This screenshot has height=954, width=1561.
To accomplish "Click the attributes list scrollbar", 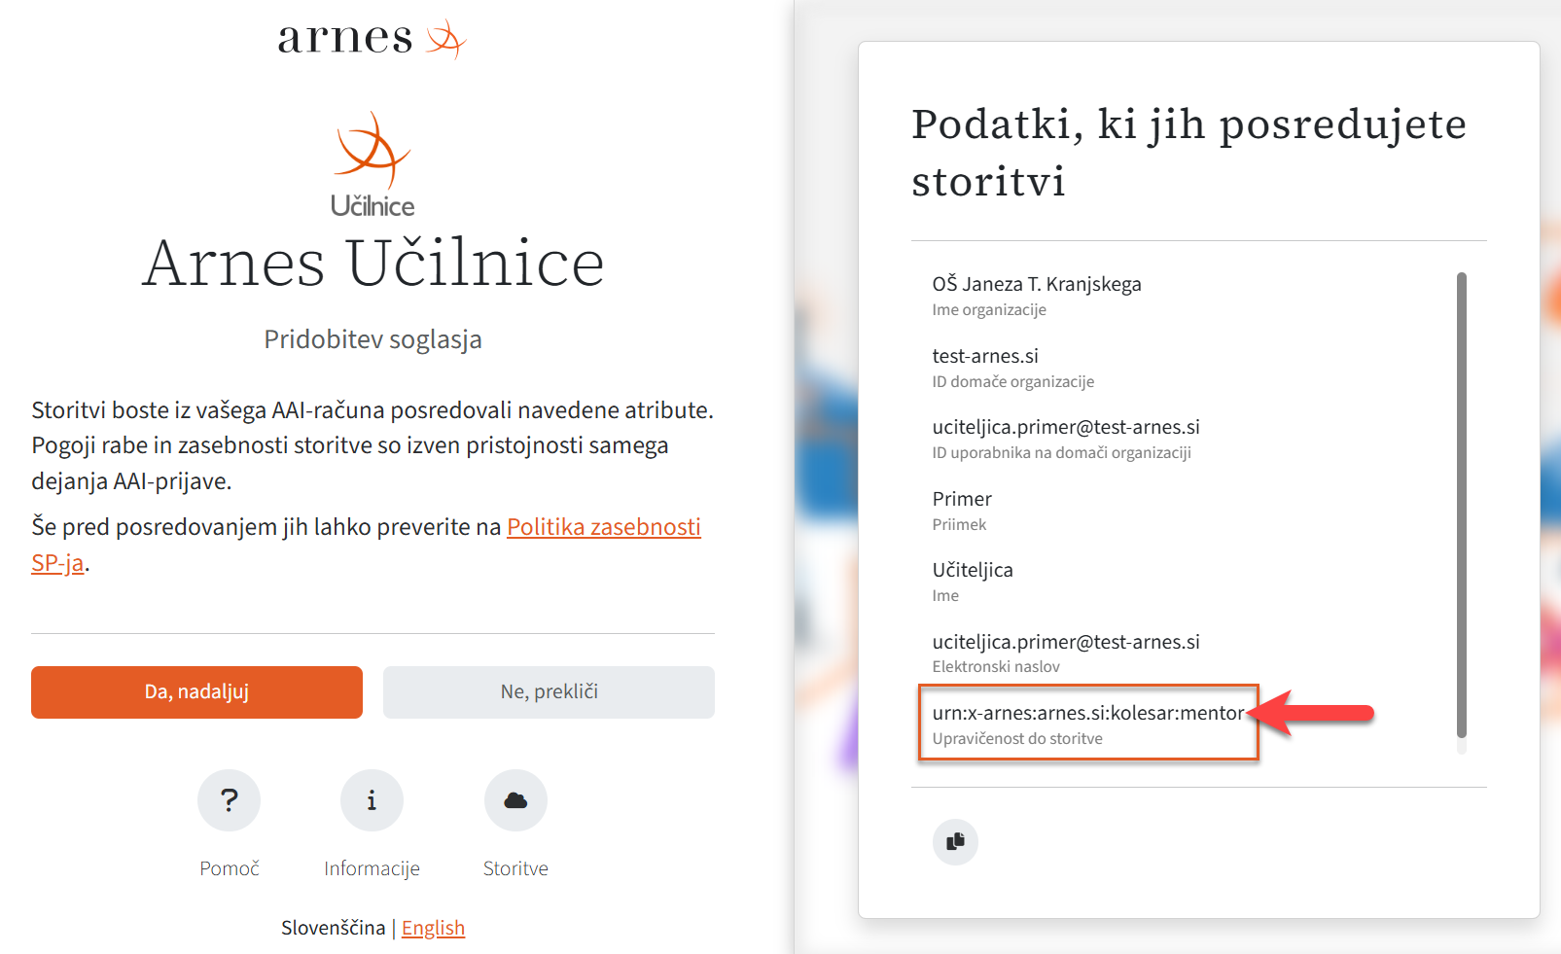I will click(x=1461, y=504).
